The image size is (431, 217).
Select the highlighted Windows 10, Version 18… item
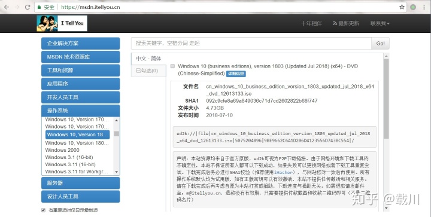(77, 135)
